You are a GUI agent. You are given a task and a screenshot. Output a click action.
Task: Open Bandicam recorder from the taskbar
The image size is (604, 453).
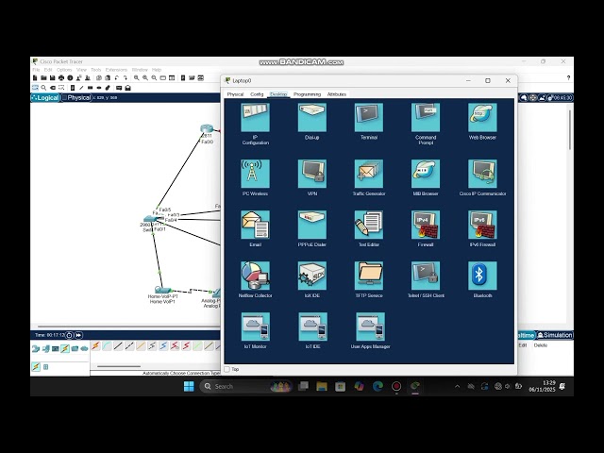(396, 386)
